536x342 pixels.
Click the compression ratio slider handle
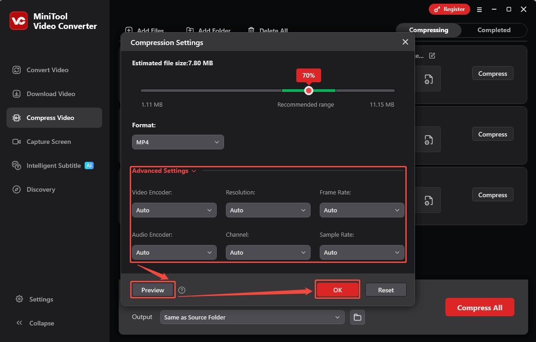coord(309,91)
